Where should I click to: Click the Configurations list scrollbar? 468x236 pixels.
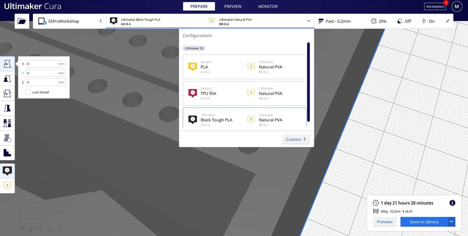(308, 82)
